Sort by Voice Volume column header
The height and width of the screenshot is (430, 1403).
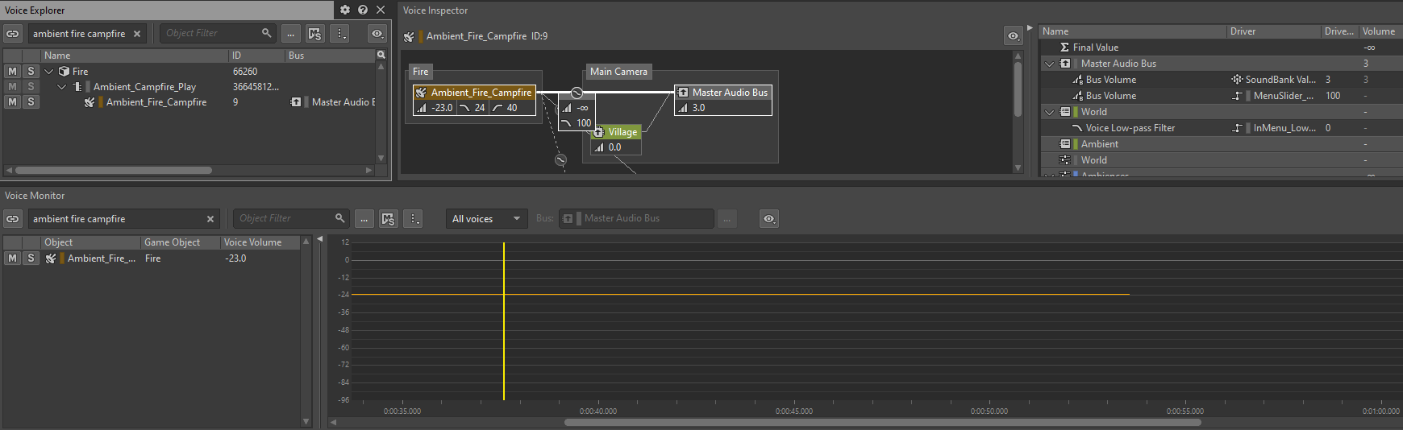tap(258, 242)
